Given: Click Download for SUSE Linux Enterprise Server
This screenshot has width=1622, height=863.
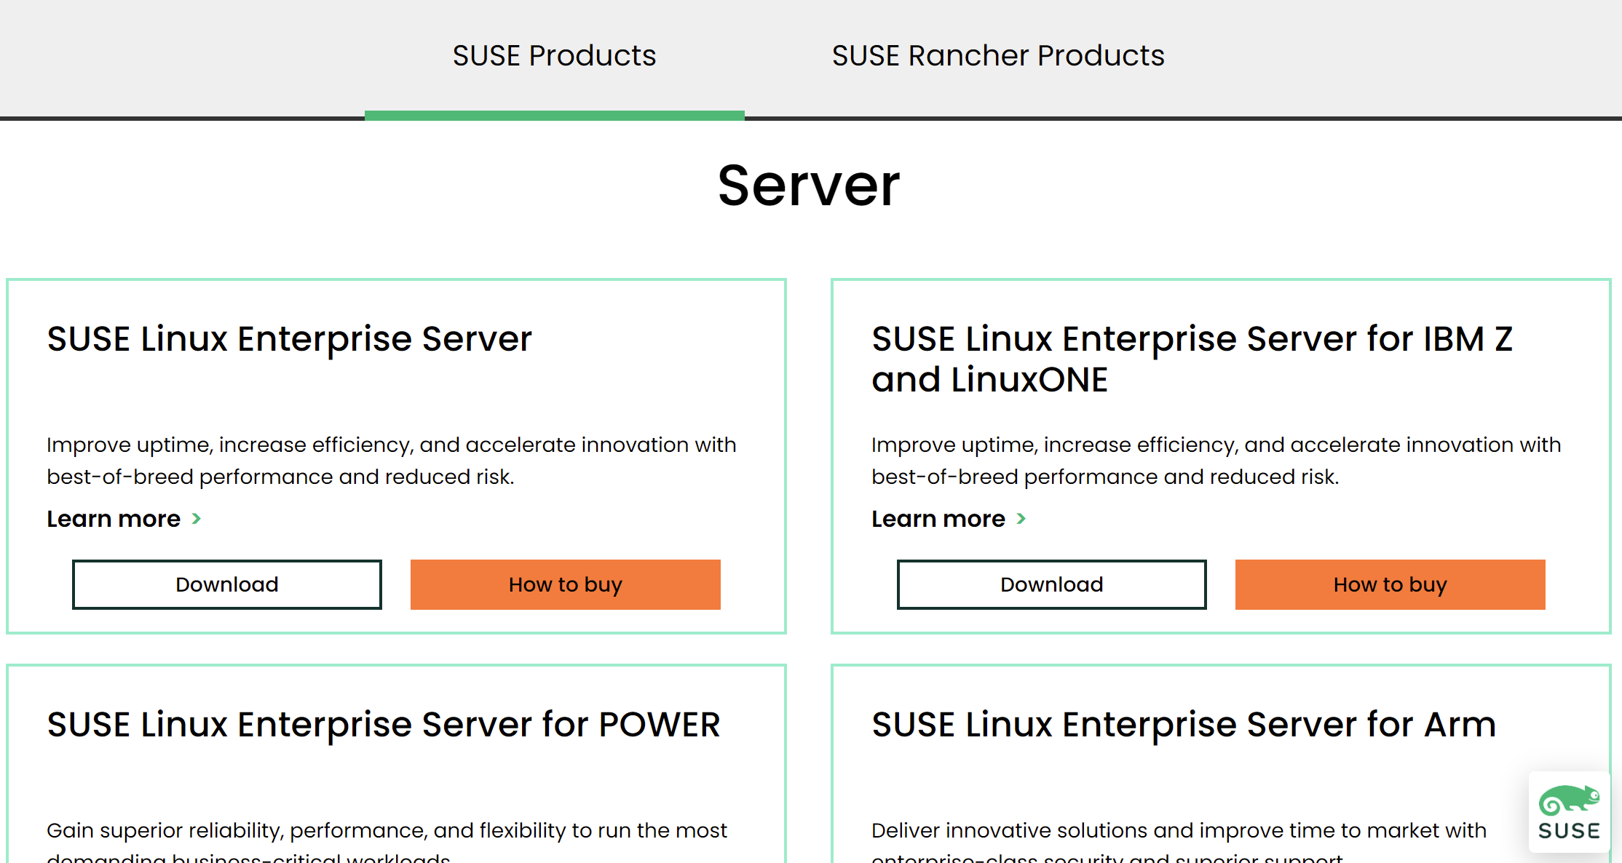Looking at the screenshot, I should coord(226,584).
